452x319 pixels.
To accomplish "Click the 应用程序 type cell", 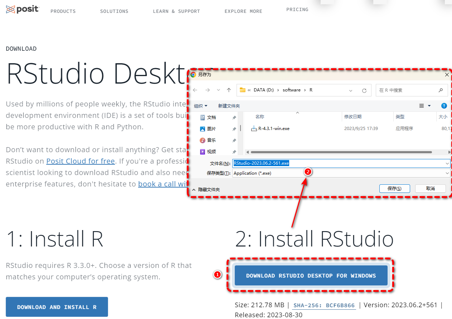I will coord(404,128).
